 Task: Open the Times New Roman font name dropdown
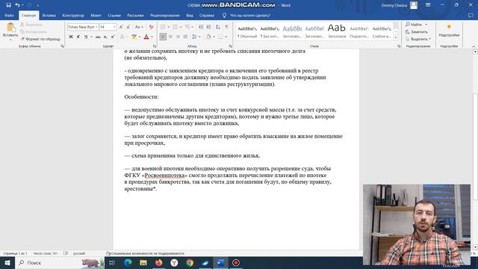coord(96,27)
